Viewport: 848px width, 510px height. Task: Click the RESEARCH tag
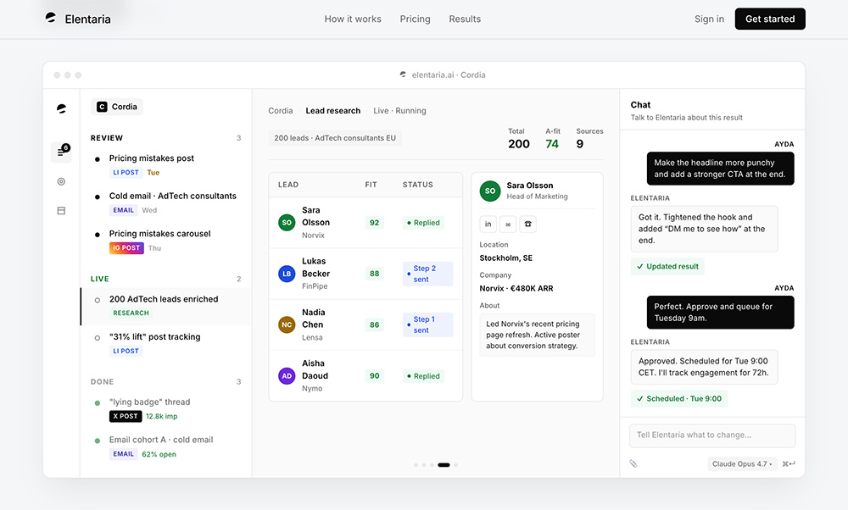pyautogui.click(x=131, y=313)
